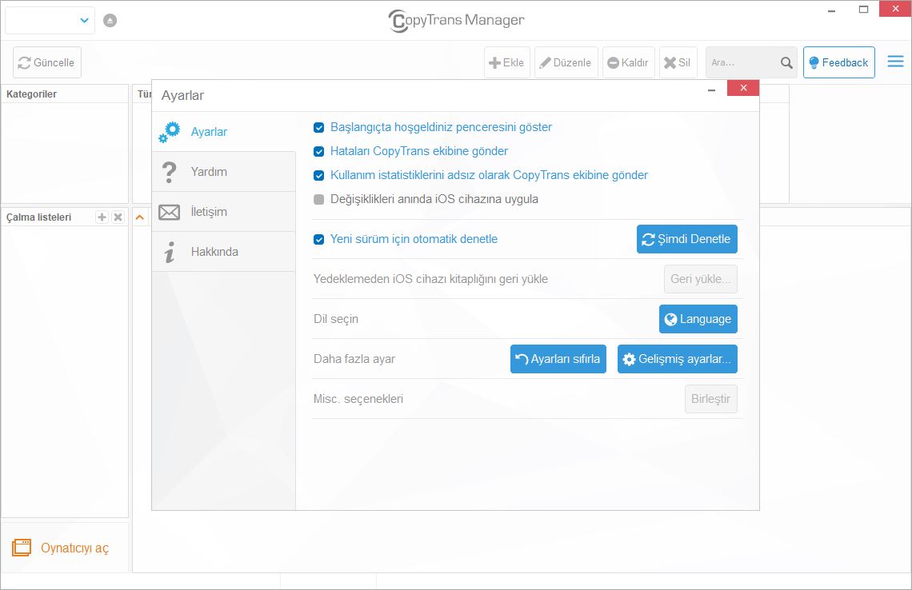The image size is (912, 590).
Task: Click the CopyTrans Manager logo
Action: coord(456,20)
